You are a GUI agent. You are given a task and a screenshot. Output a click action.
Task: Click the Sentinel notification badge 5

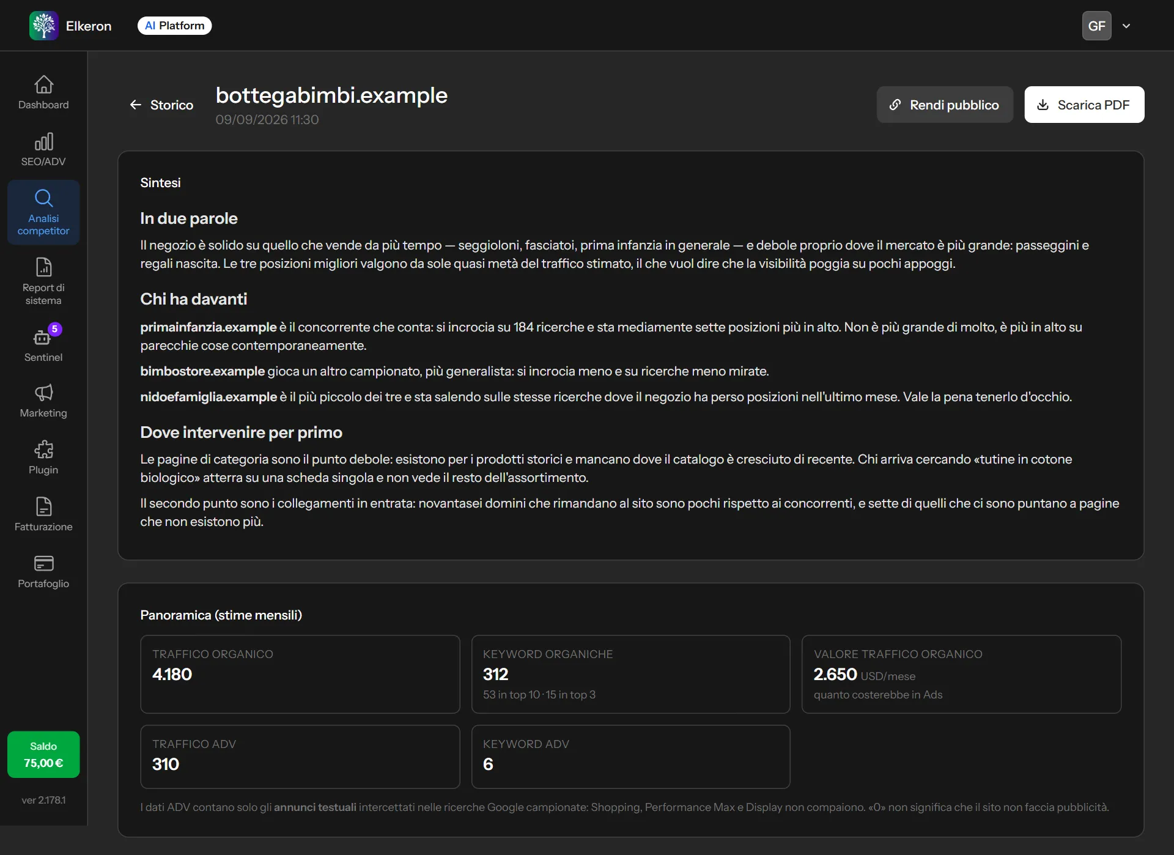55,329
